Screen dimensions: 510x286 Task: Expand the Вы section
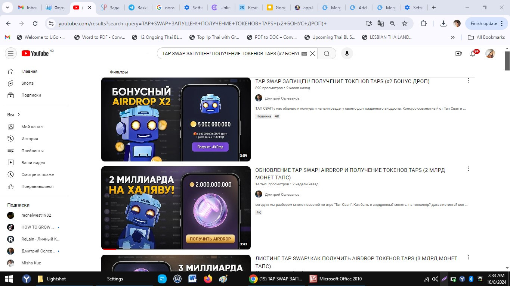pyautogui.click(x=14, y=114)
